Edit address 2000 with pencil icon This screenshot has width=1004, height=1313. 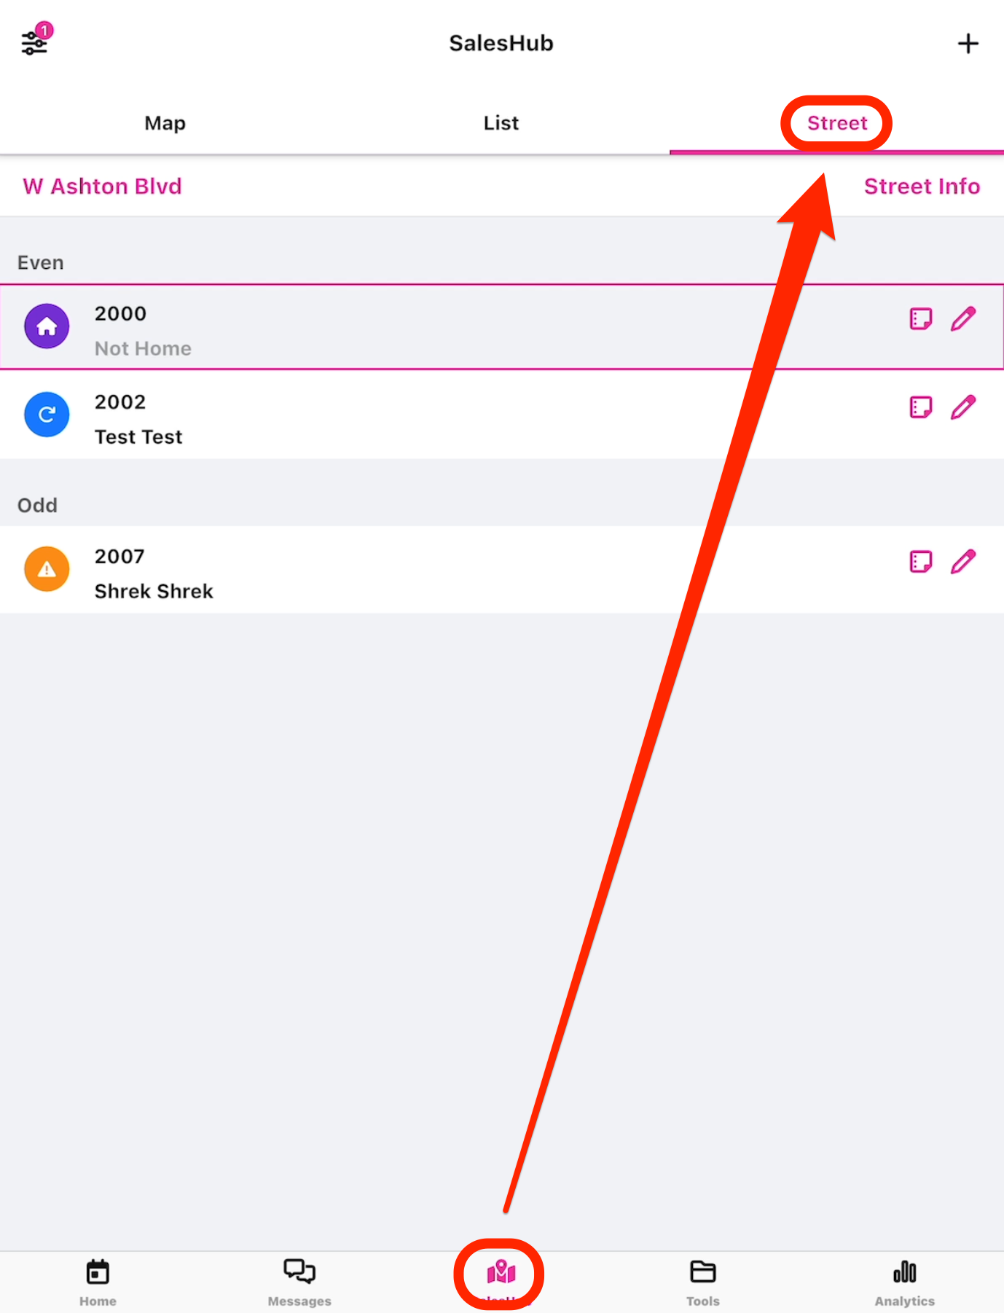pyautogui.click(x=963, y=319)
